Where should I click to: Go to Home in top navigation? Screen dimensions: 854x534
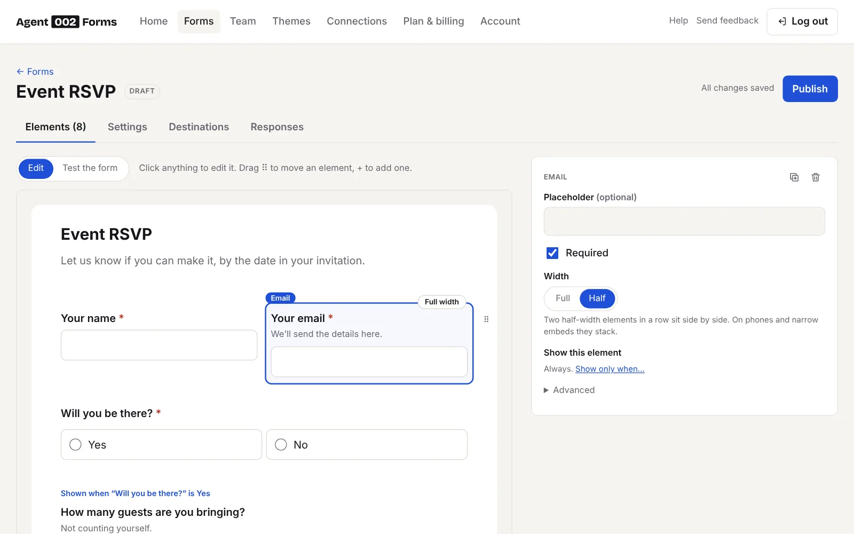tap(154, 21)
